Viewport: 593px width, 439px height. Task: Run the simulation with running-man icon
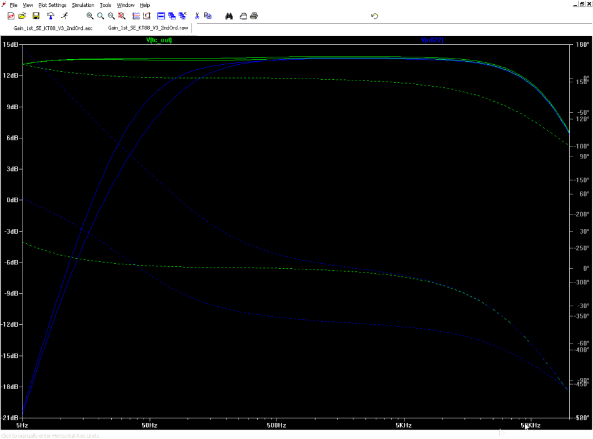tap(65, 16)
